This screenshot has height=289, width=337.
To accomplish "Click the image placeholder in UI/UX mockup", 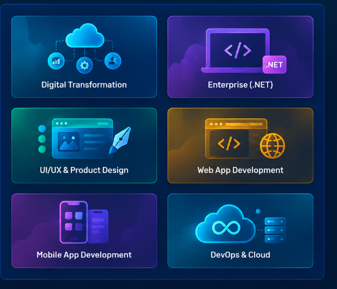I will click(69, 141).
